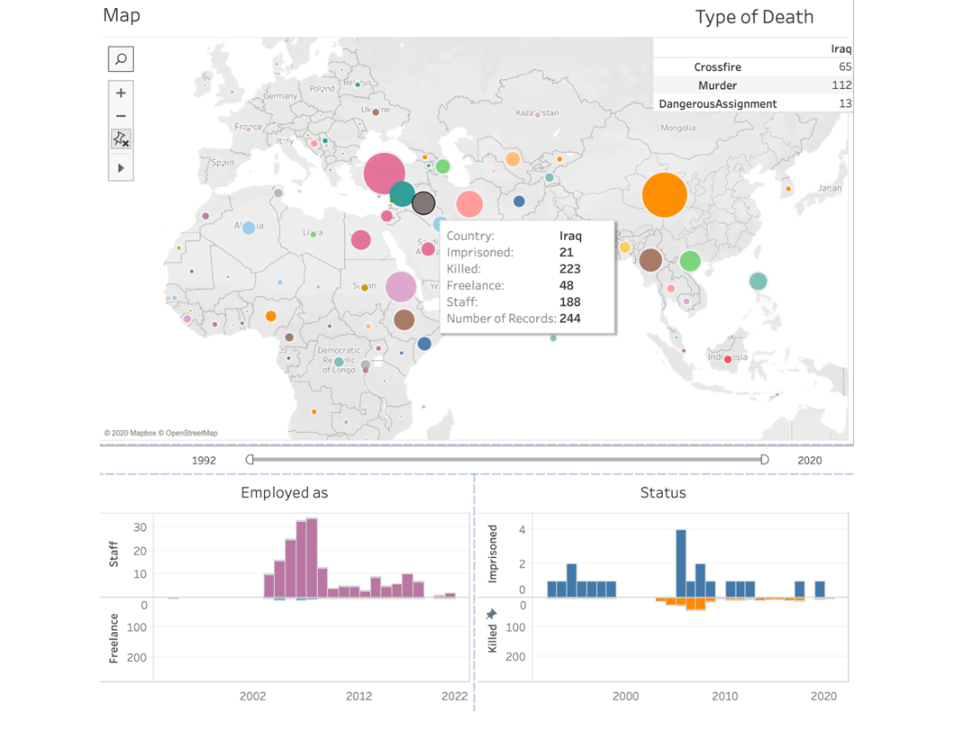
Task: Move the 1992 start slider handle
Action: point(250,459)
